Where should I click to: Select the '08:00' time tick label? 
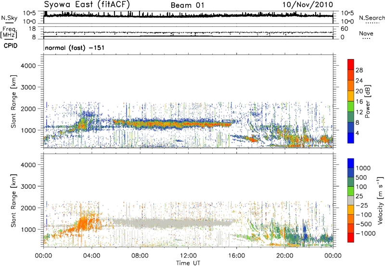point(140,256)
